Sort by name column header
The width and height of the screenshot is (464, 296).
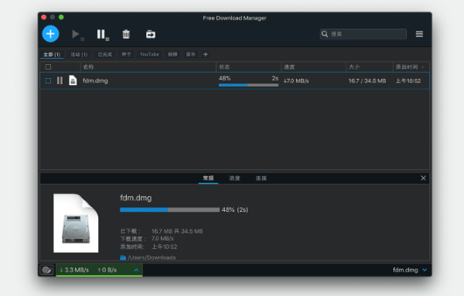(x=148, y=66)
